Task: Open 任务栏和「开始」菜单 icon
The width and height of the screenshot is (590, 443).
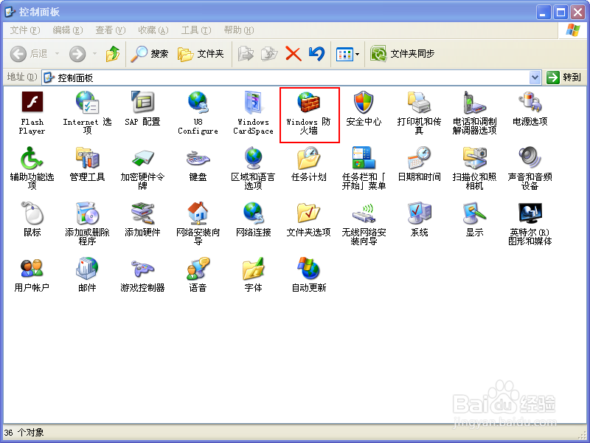Action: [x=364, y=168]
